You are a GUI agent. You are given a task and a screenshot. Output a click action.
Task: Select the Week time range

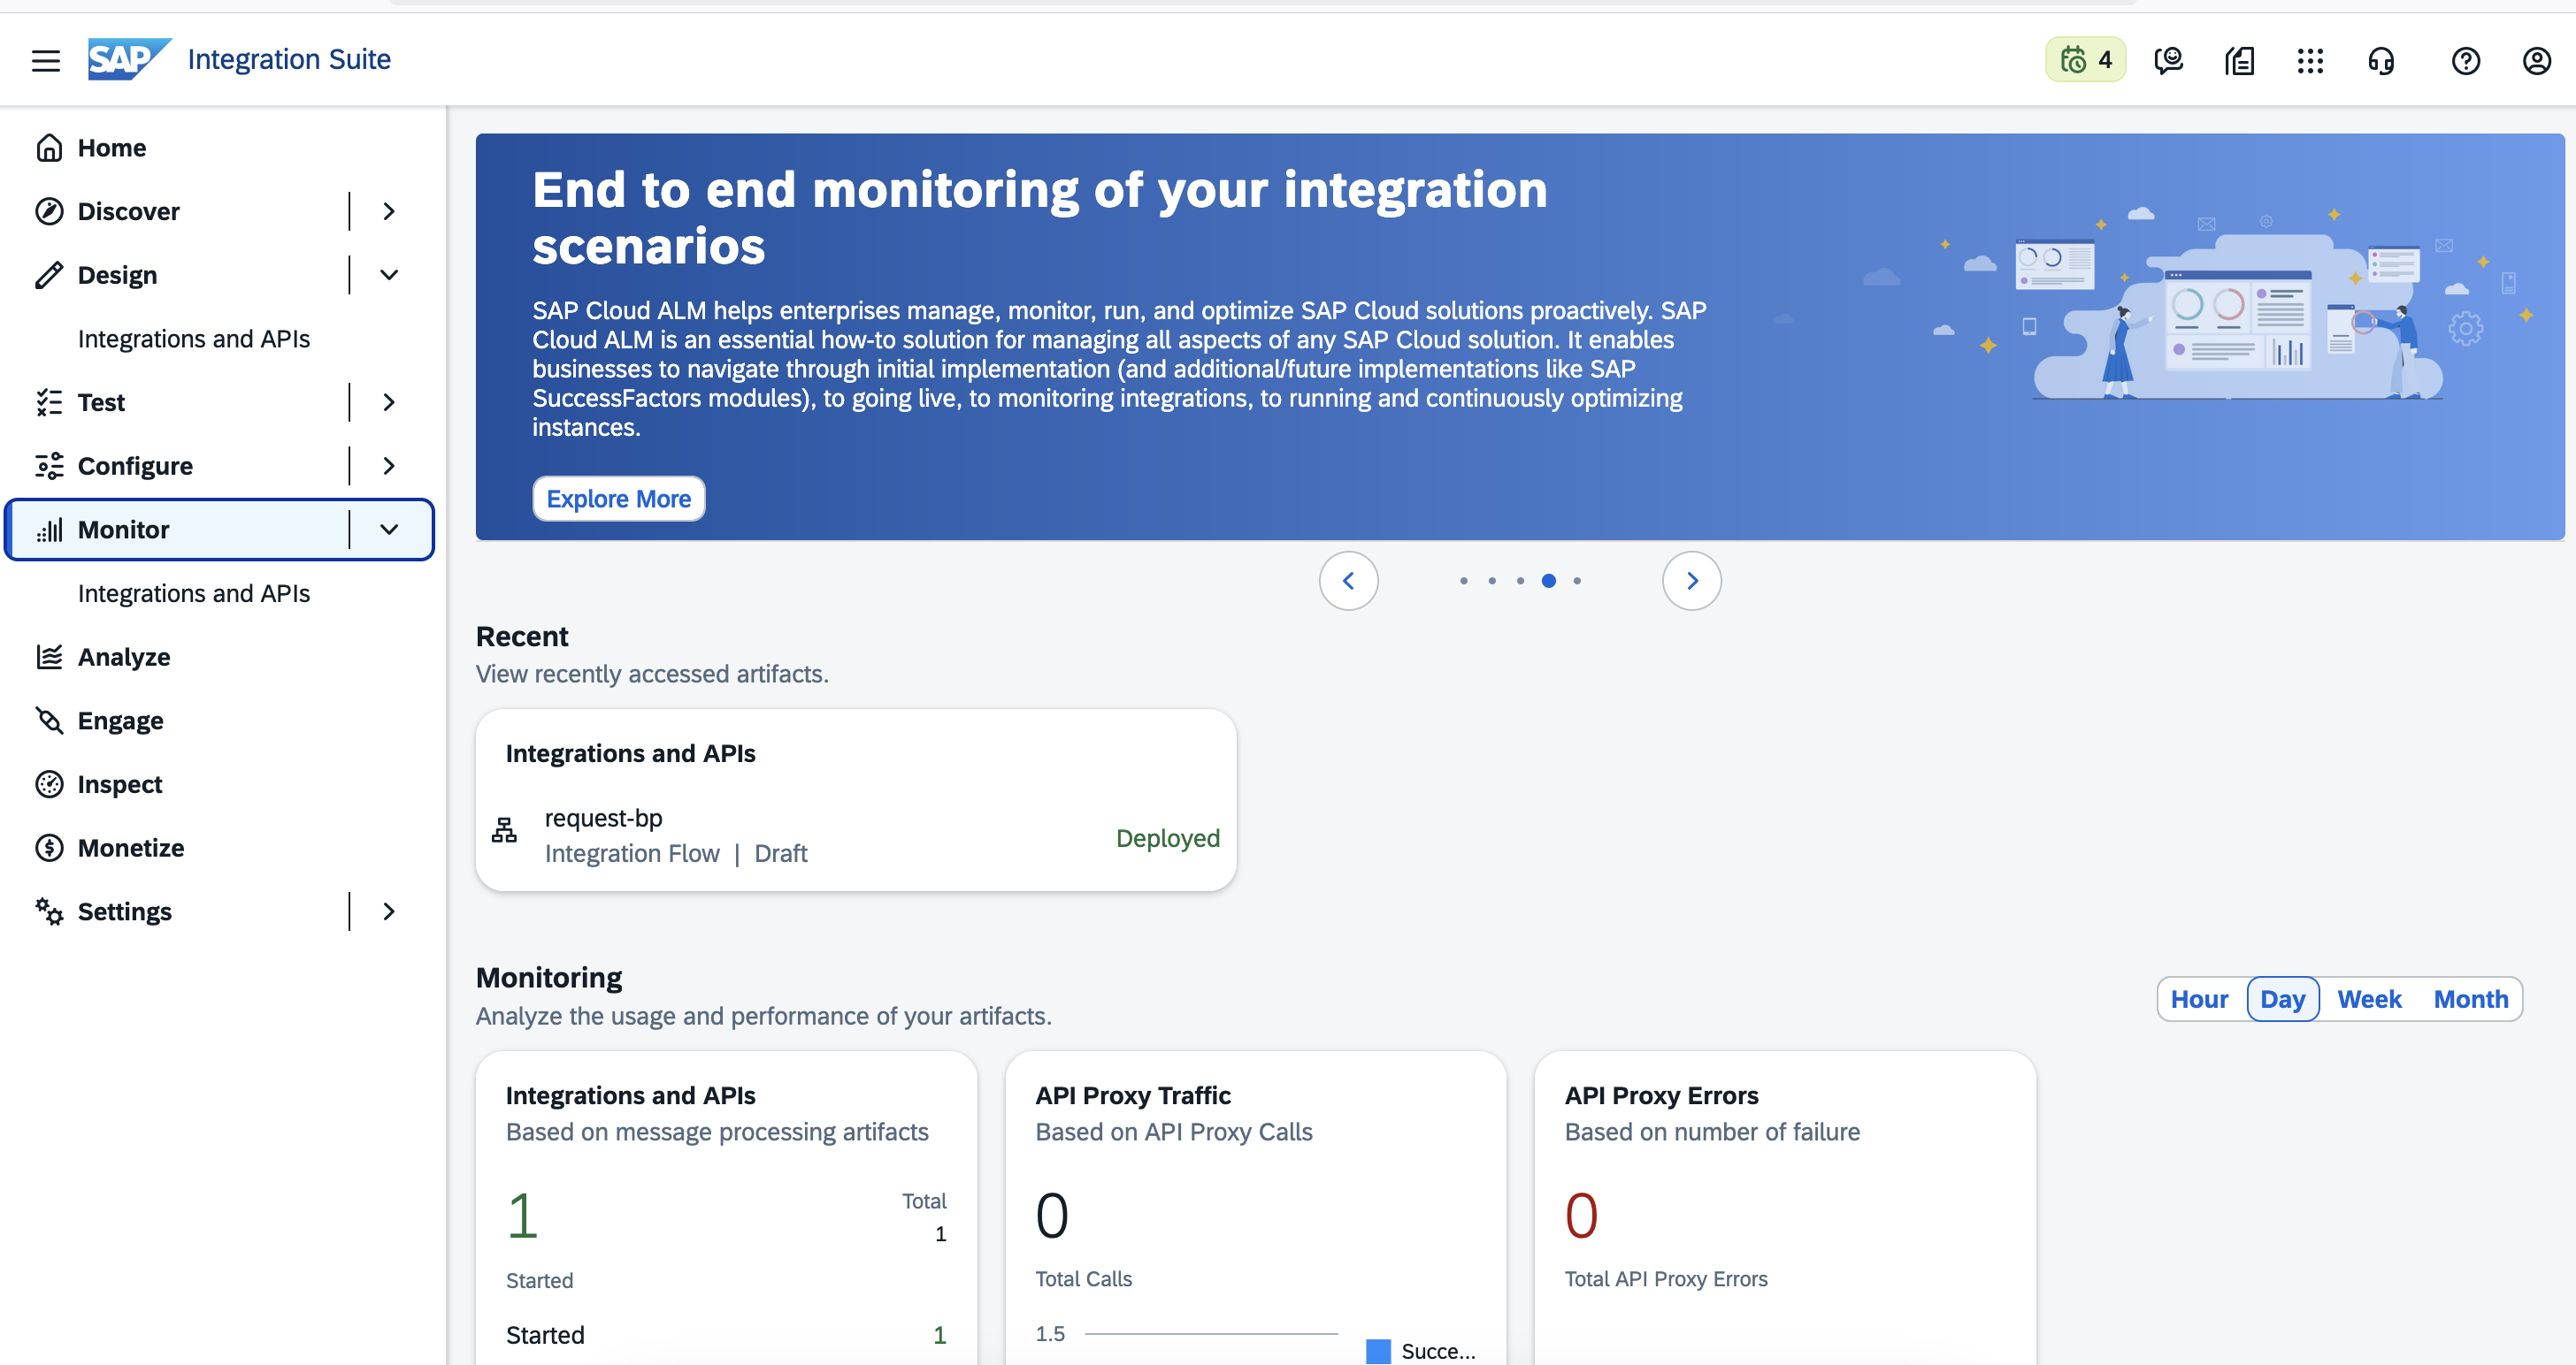(2369, 999)
